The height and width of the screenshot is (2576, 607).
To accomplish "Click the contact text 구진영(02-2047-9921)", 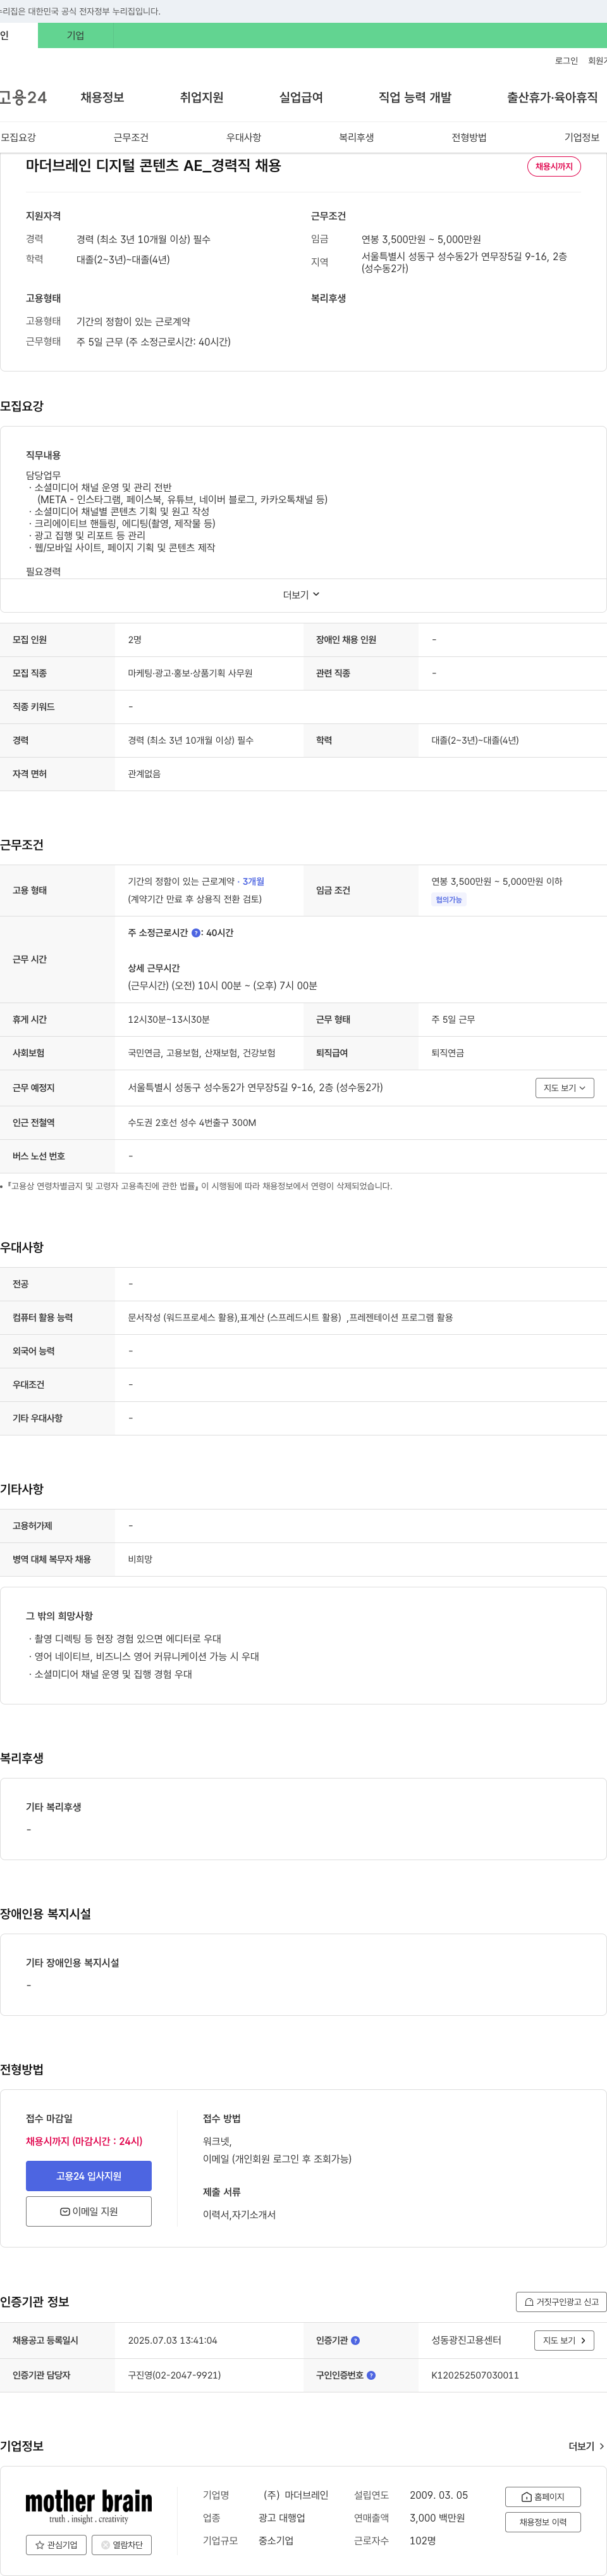I will tap(175, 2375).
